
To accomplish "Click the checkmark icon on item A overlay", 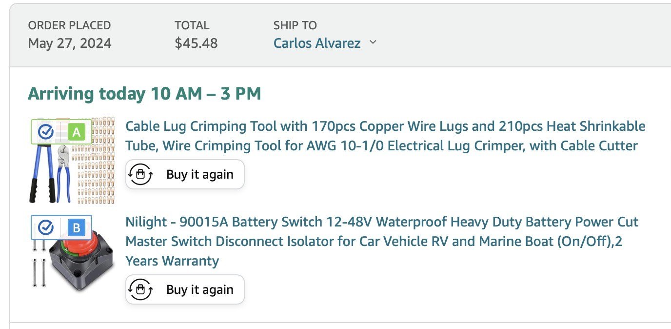I will click(x=46, y=131).
